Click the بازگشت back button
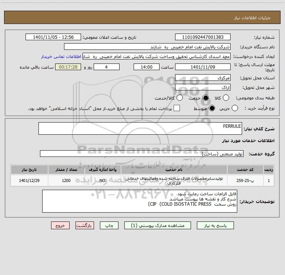Viewport: 285px width, 275px height. pyautogui.click(x=85, y=226)
